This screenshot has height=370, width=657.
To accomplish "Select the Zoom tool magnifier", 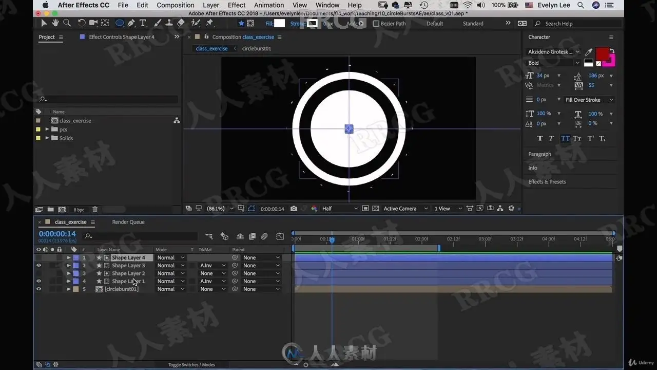I will pos(67,23).
